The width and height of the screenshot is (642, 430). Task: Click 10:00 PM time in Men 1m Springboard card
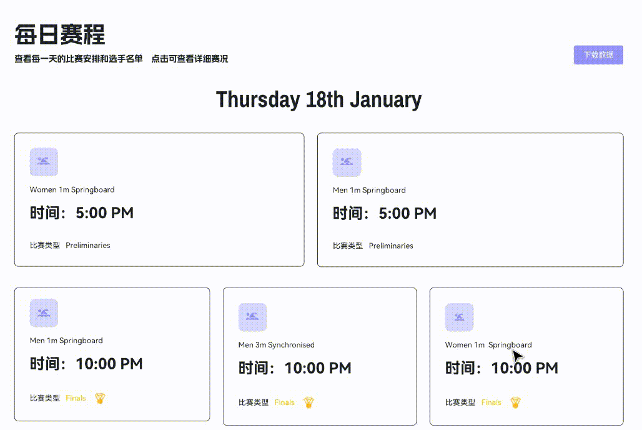coord(109,364)
